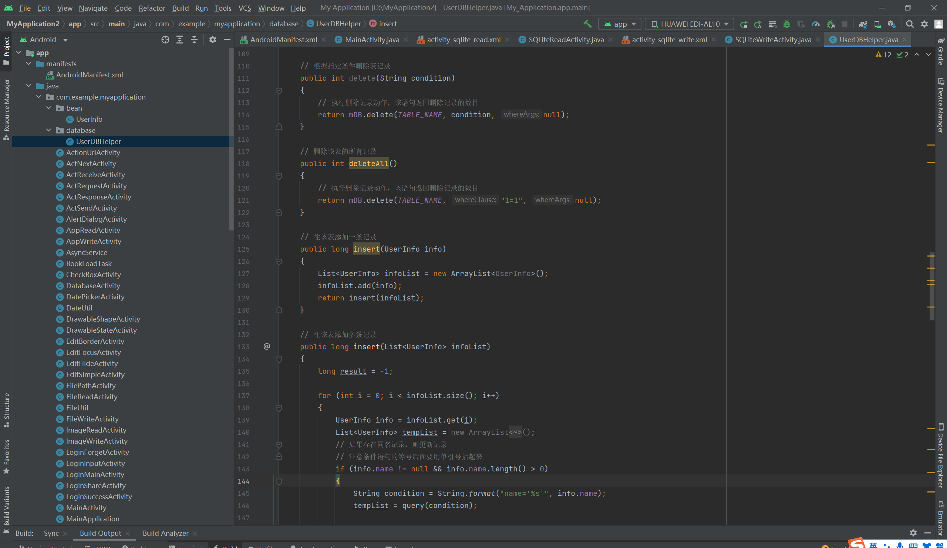Viewport: 947px width, 548px height.
Task: Click the Make Project hammer icon
Action: pos(587,24)
